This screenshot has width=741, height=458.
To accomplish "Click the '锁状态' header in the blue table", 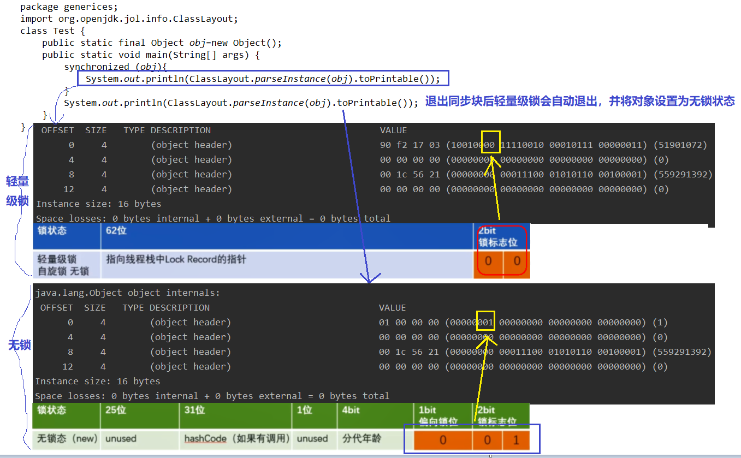I will pyautogui.click(x=66, y=236).
